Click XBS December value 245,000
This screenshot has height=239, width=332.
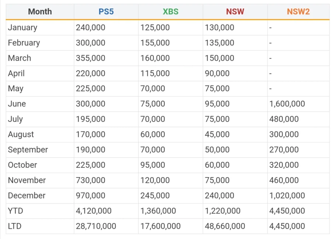tap(155, 195)
